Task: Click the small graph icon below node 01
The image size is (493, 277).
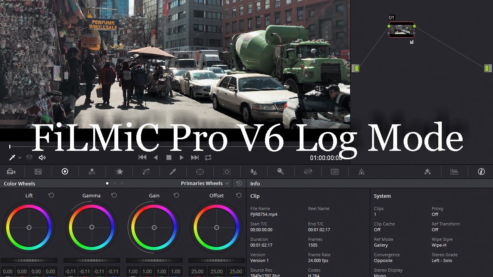Action: click(412, 42)
